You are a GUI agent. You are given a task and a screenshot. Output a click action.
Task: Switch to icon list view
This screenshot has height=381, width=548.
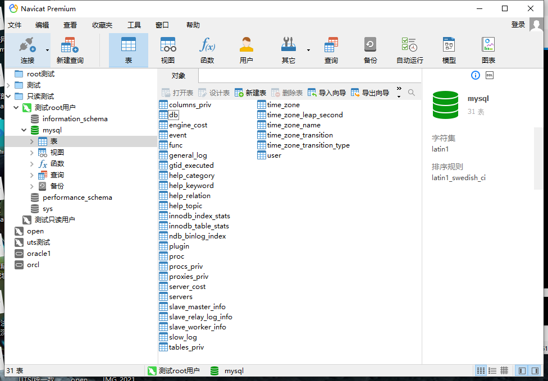[481, 370]
